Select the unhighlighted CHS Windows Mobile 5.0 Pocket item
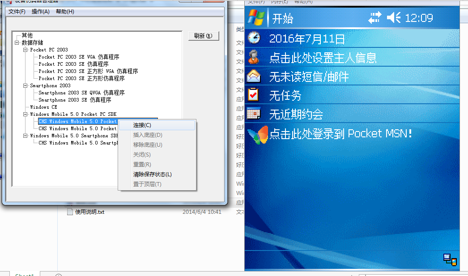Viewport: 468px width, 276px height. tap(77, 128)
